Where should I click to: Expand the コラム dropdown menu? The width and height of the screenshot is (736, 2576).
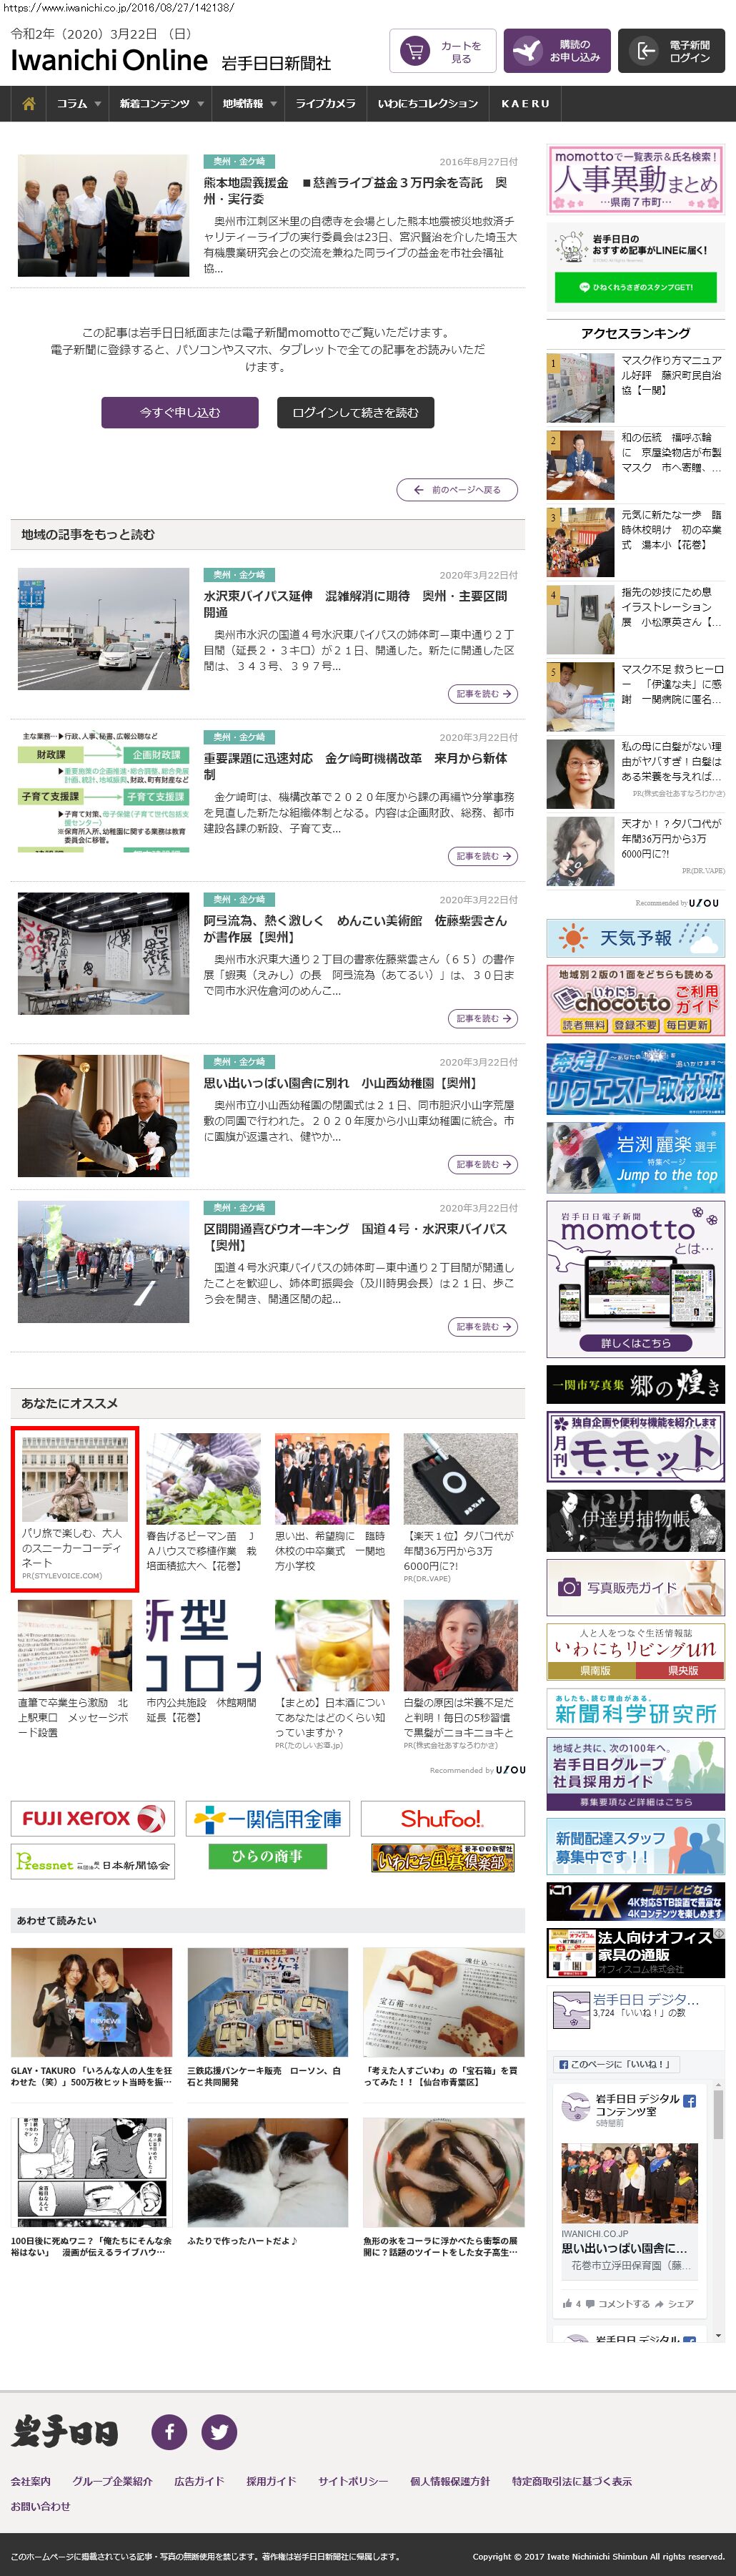click(78, 104)
